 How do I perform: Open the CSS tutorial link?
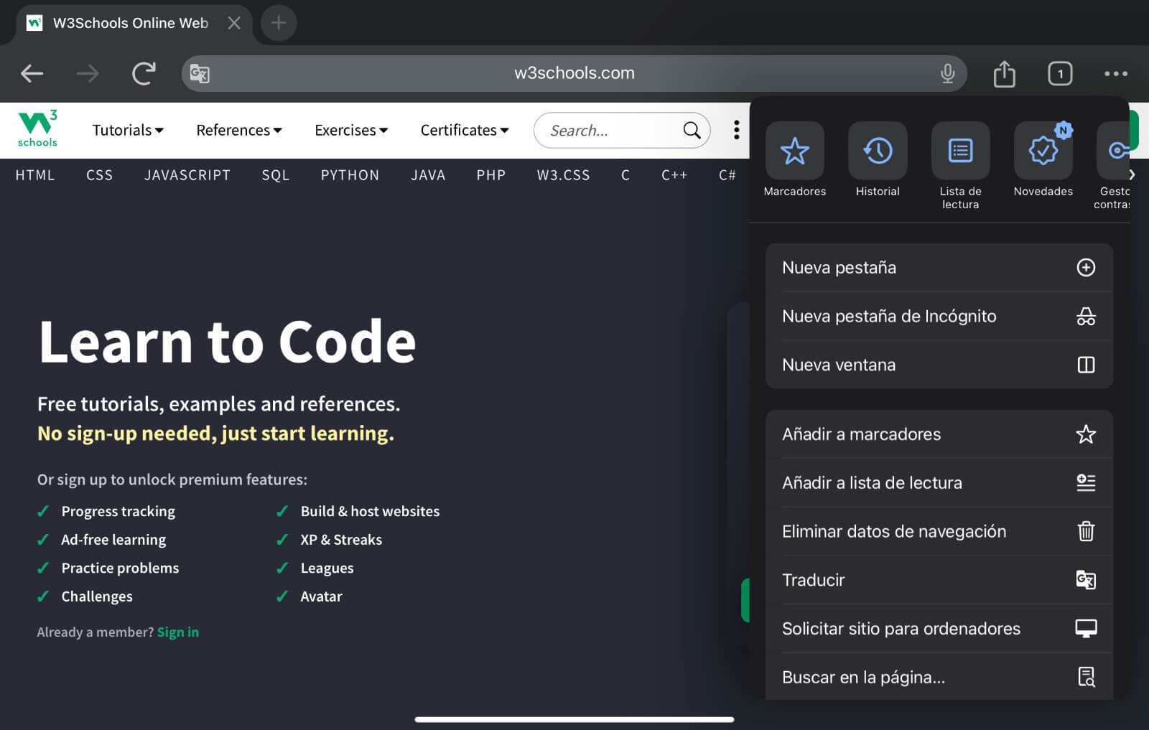(x=99, y=175)
